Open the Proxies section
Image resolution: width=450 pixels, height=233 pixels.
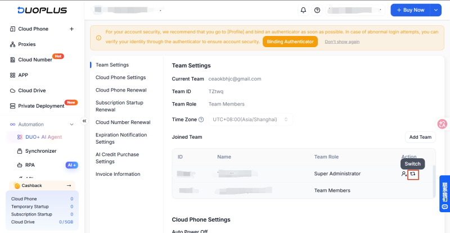[26, 44]
